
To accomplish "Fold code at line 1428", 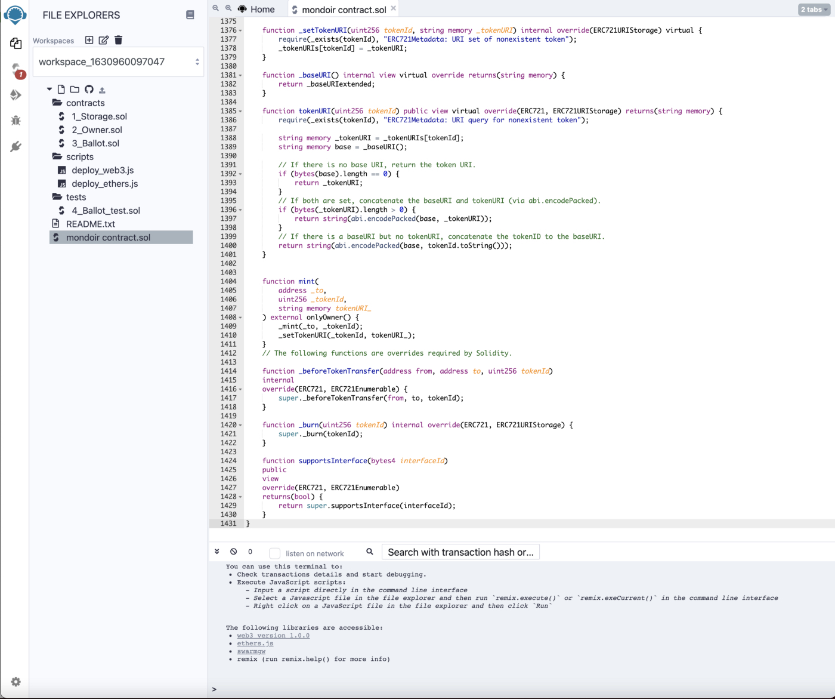I will tap(240, 497).
